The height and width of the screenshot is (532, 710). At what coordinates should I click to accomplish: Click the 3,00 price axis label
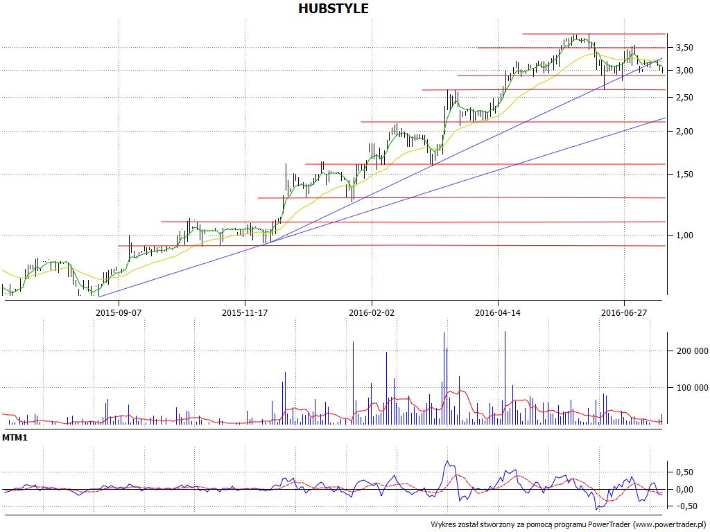(684, 71)
